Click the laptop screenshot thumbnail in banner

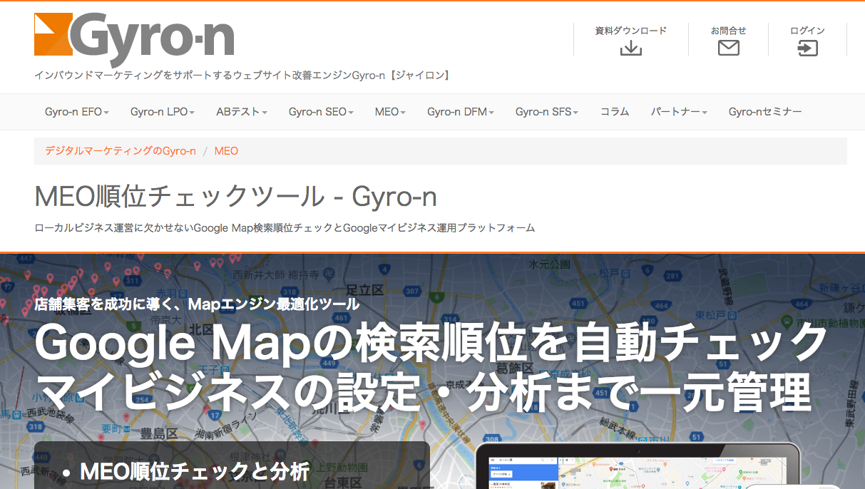click(639, 466)
